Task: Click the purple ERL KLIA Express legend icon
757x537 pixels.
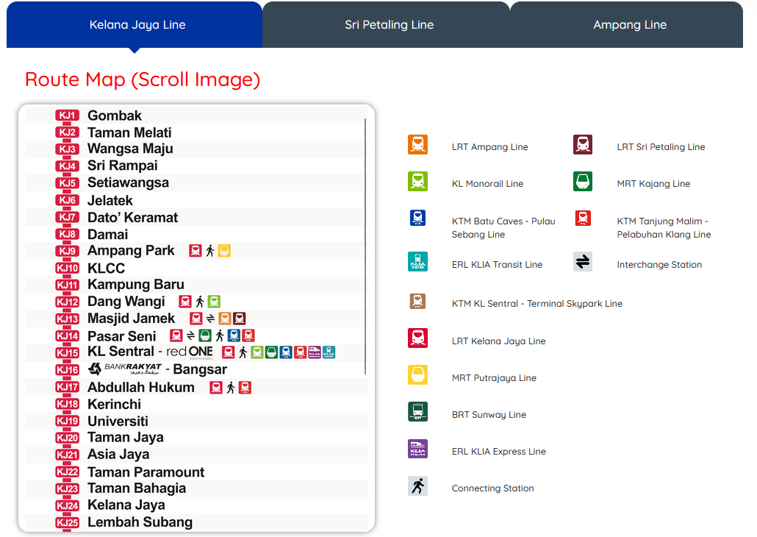Action: click(x=417, y=449)
